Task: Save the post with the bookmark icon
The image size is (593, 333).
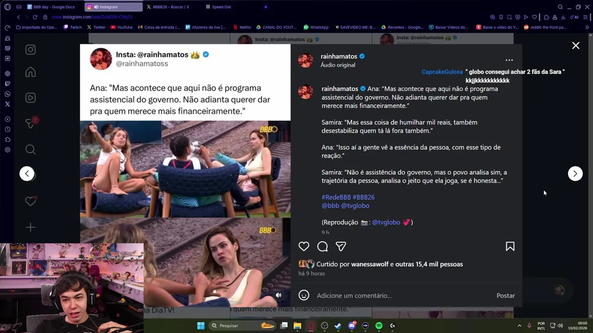Action: 510,247
